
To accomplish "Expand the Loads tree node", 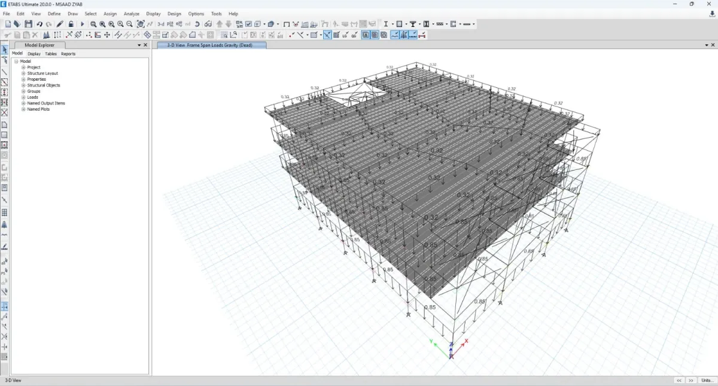I will coord(23,98).
